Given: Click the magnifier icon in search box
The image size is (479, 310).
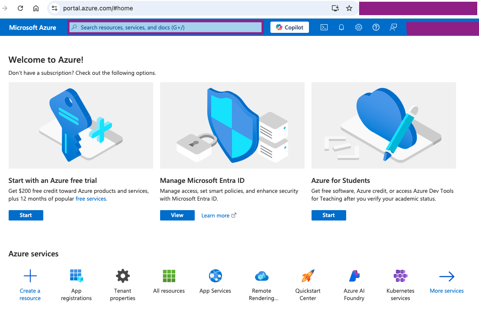Looking at the screenshot, I should [74, 27].
